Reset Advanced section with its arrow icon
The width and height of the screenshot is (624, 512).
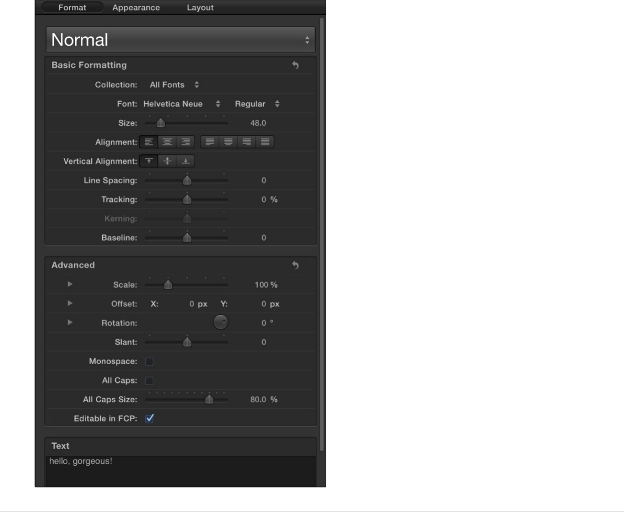point(295,265)
